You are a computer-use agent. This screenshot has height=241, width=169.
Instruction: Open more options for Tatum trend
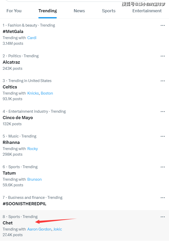(x=163, y=167)
